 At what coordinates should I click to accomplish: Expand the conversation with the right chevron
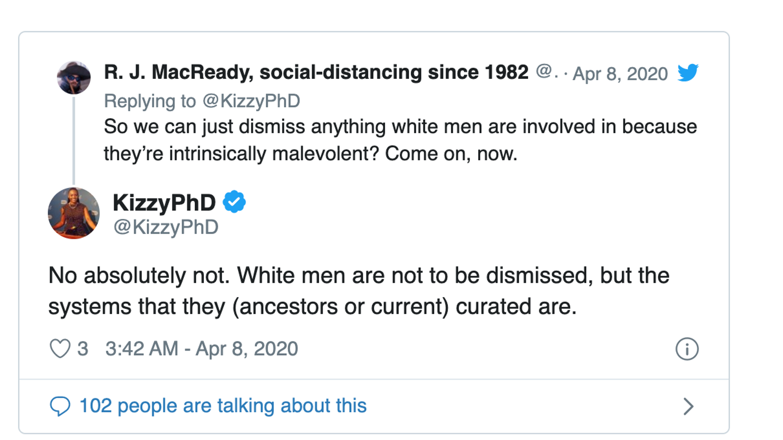coord(688,406)
